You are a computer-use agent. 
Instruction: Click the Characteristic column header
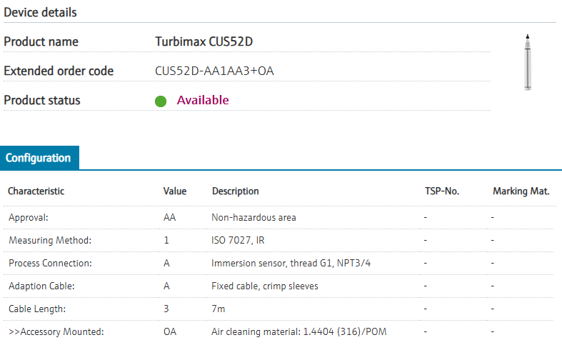pos(36,191)
